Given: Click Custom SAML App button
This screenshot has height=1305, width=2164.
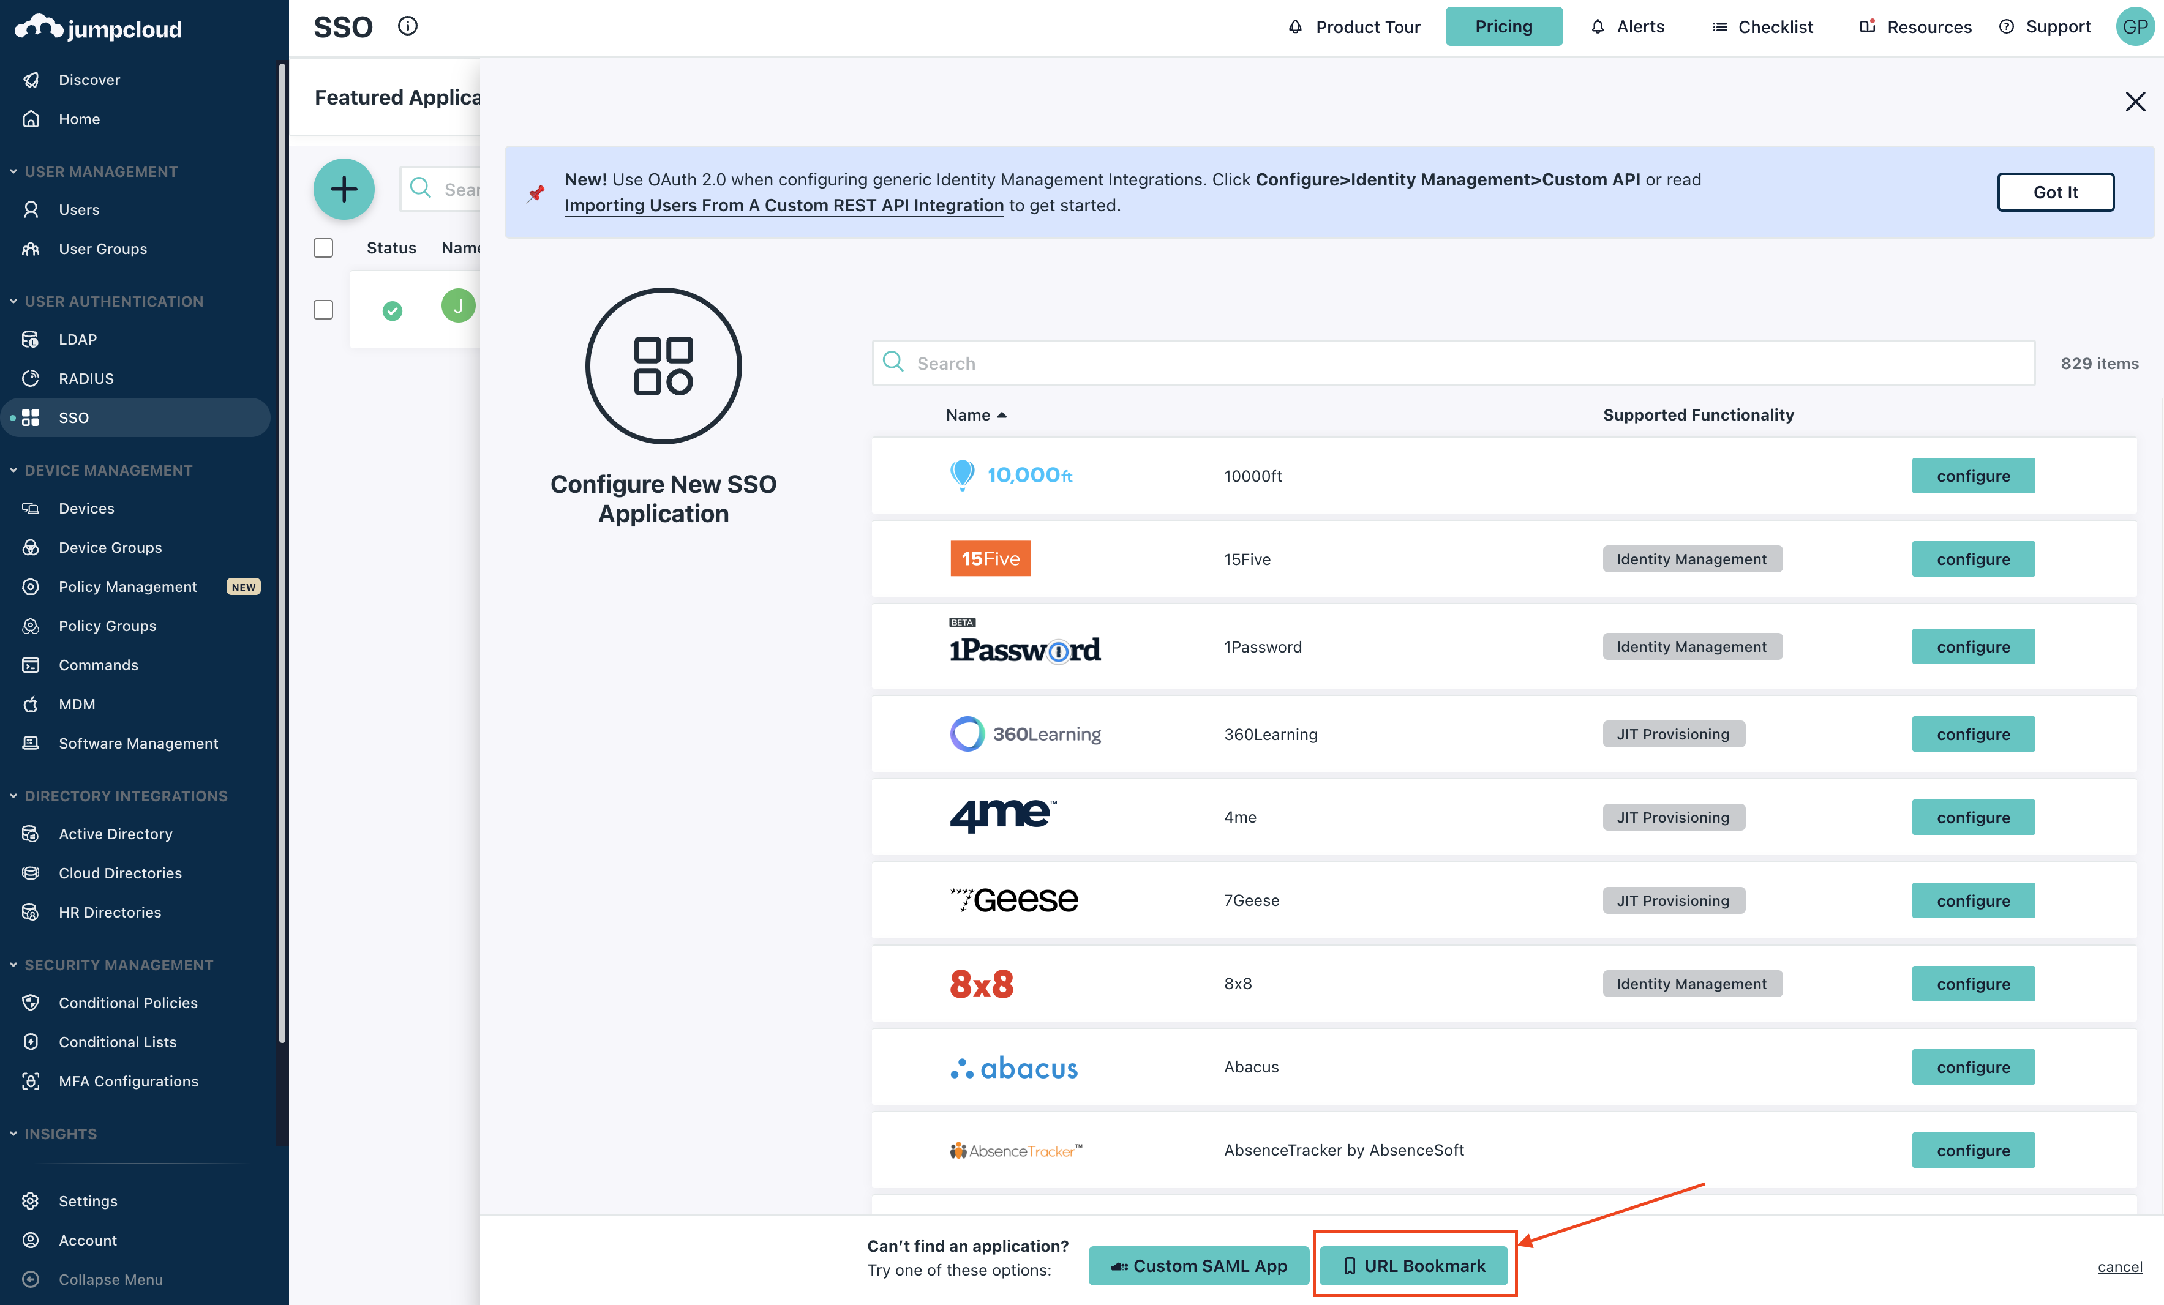Looking at the screenshot, I should click(1198, 1265).
